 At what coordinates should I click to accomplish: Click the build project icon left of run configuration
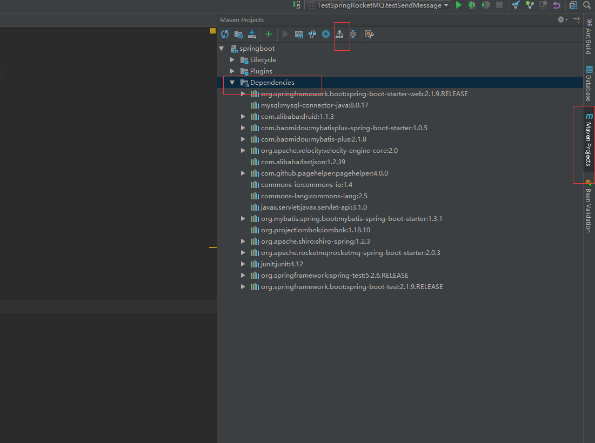point(297,5)
